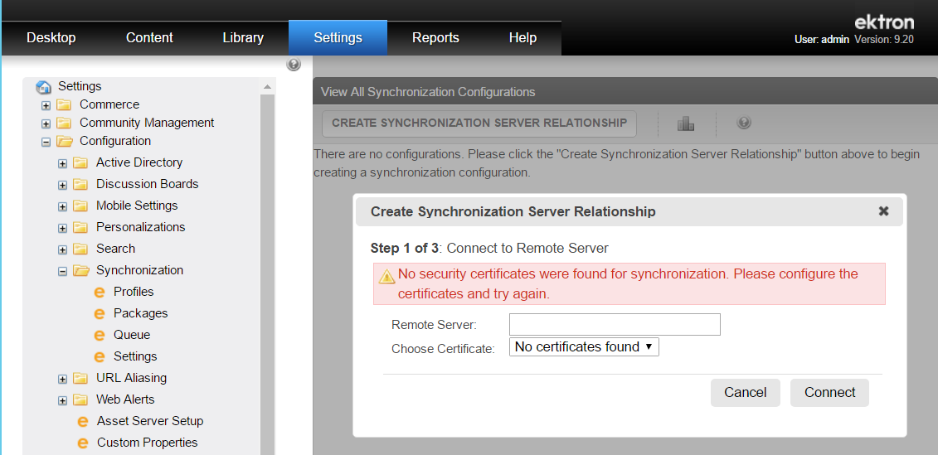Open the Packages item
The height and width of the screenshot is (455, 938).
point(141,313)
